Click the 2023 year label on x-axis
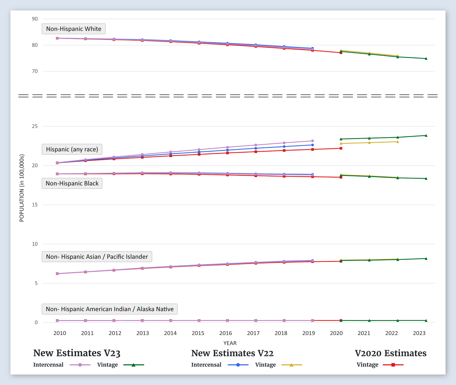456x385 pixels. 419,333
